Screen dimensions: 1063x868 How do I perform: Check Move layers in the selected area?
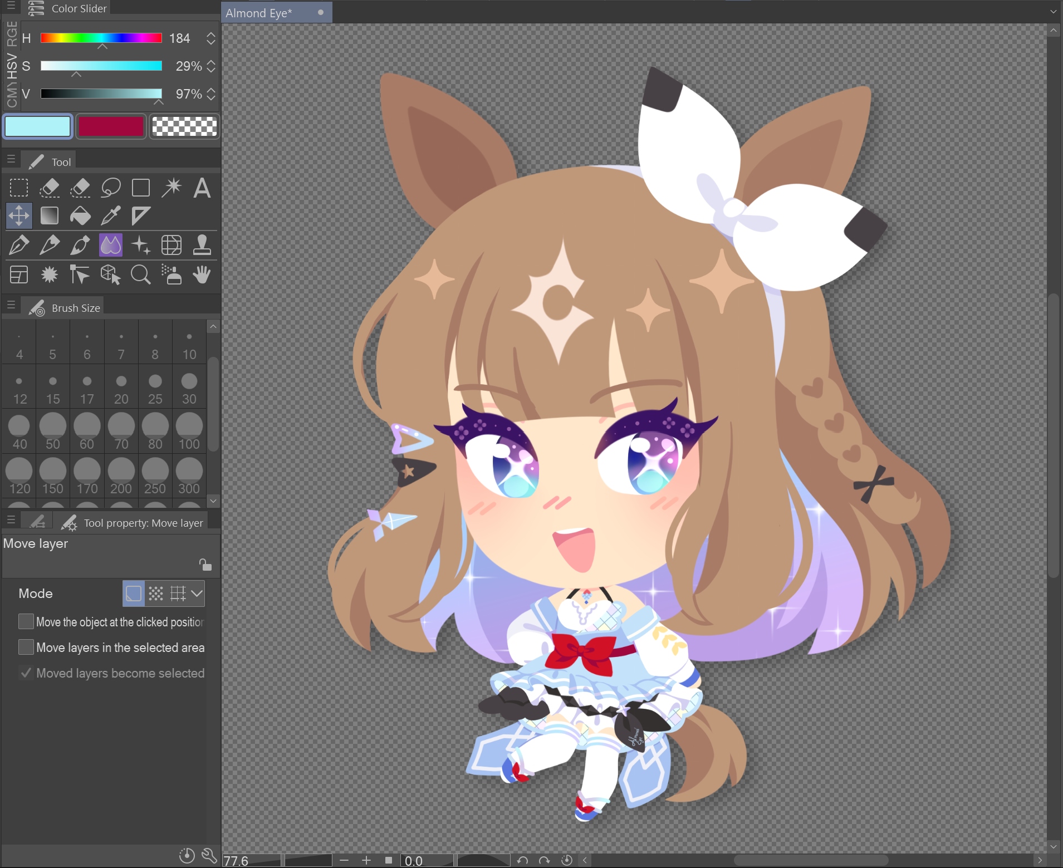coord(26,647)
